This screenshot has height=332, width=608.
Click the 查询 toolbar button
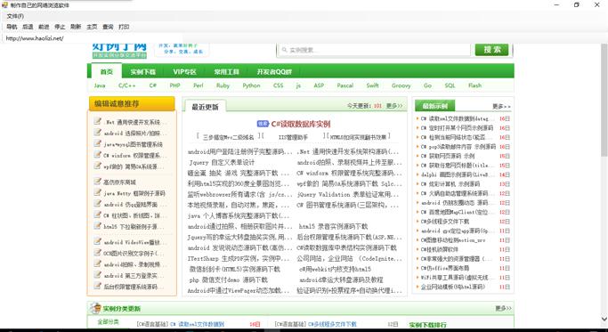pos(108,27)
